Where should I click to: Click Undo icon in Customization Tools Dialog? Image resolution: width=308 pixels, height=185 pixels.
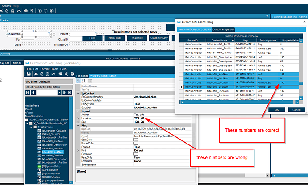(x=54, y=74)
